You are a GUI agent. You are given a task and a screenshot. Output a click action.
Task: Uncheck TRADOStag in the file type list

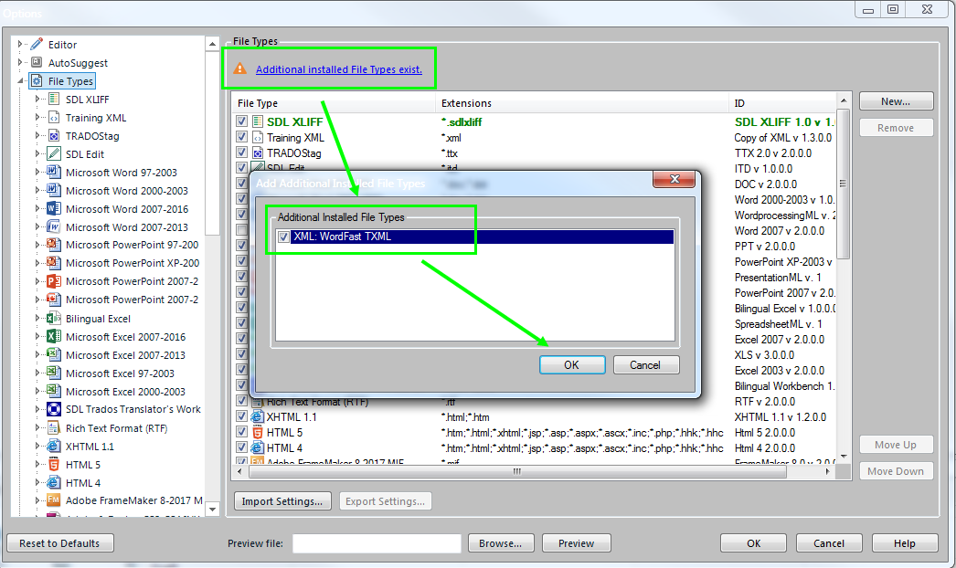point(242,153)
